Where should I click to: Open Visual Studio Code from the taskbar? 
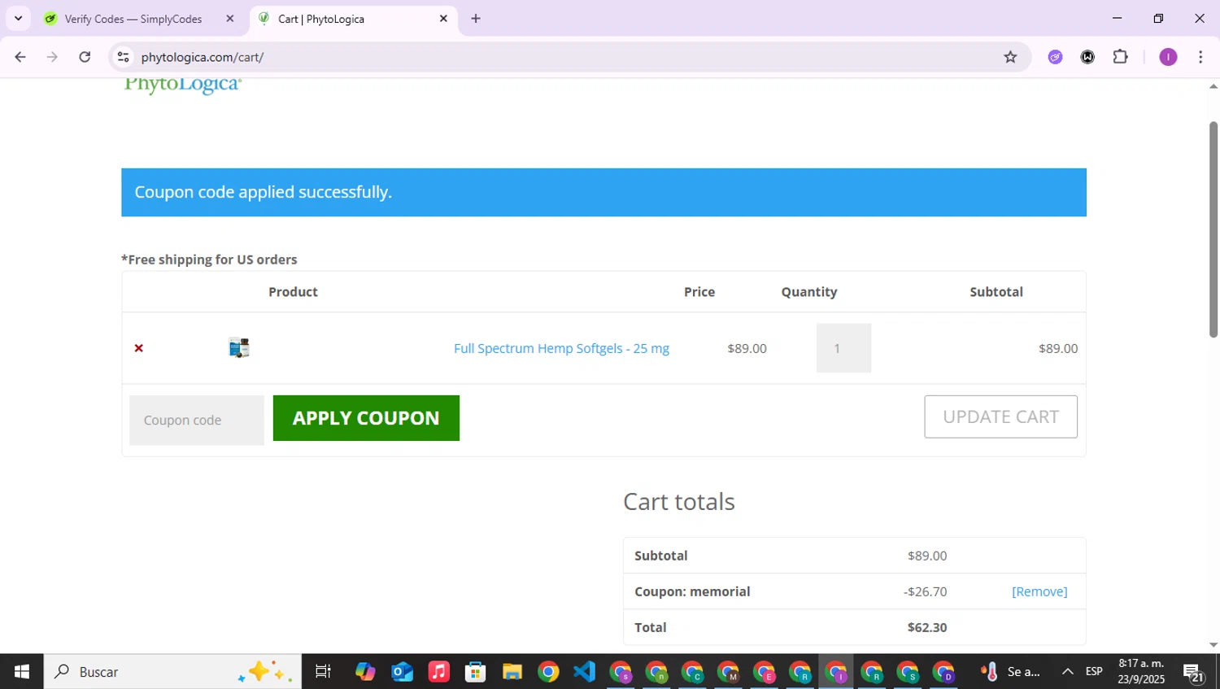pos(585,672)
